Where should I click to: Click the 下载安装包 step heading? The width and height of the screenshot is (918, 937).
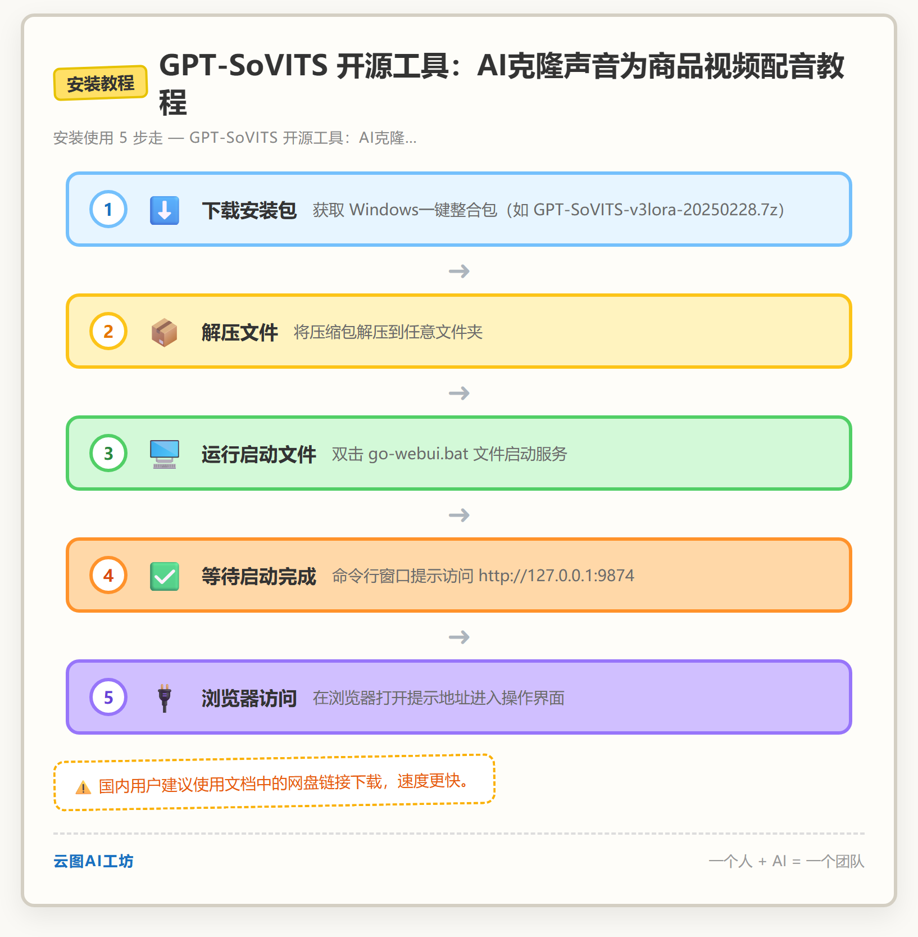click(x=249, y=210)
